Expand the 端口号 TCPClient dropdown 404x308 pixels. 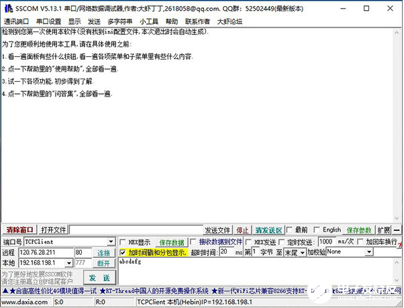[x=111, y=242]
